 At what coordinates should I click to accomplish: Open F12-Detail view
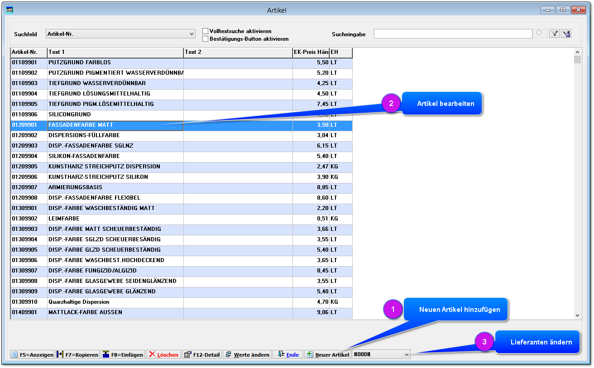click(x=202, y=355)
